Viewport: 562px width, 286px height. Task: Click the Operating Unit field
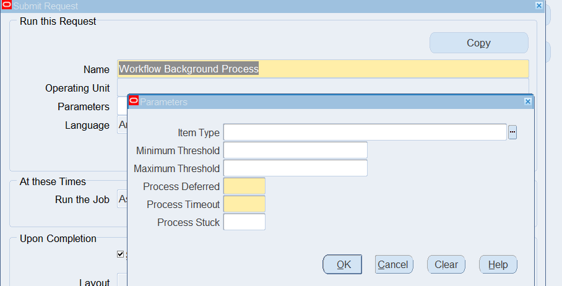click(322, 87)
